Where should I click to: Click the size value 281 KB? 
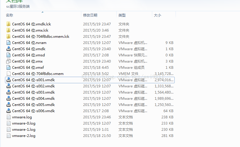[168, 136]
